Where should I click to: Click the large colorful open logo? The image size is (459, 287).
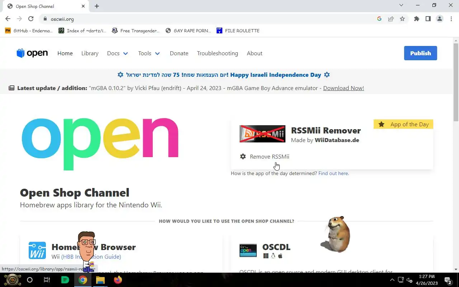click(100, 143)
